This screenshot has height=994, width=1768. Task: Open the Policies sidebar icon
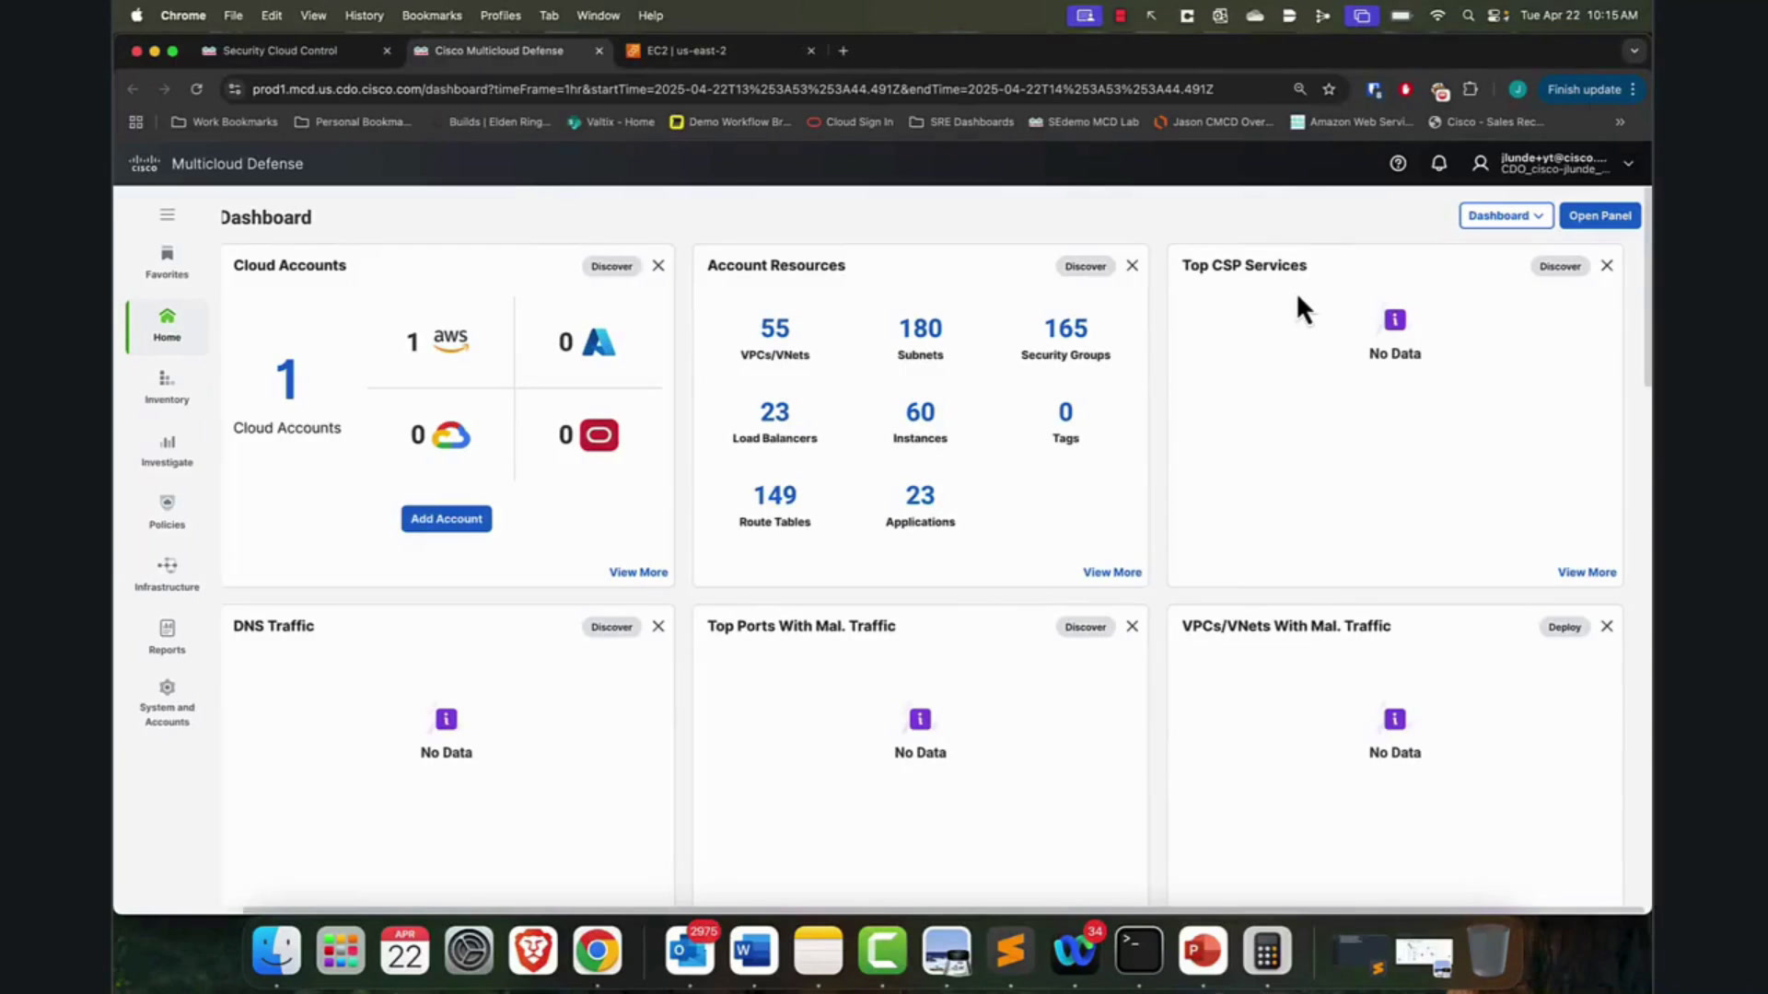coord(167,513)
